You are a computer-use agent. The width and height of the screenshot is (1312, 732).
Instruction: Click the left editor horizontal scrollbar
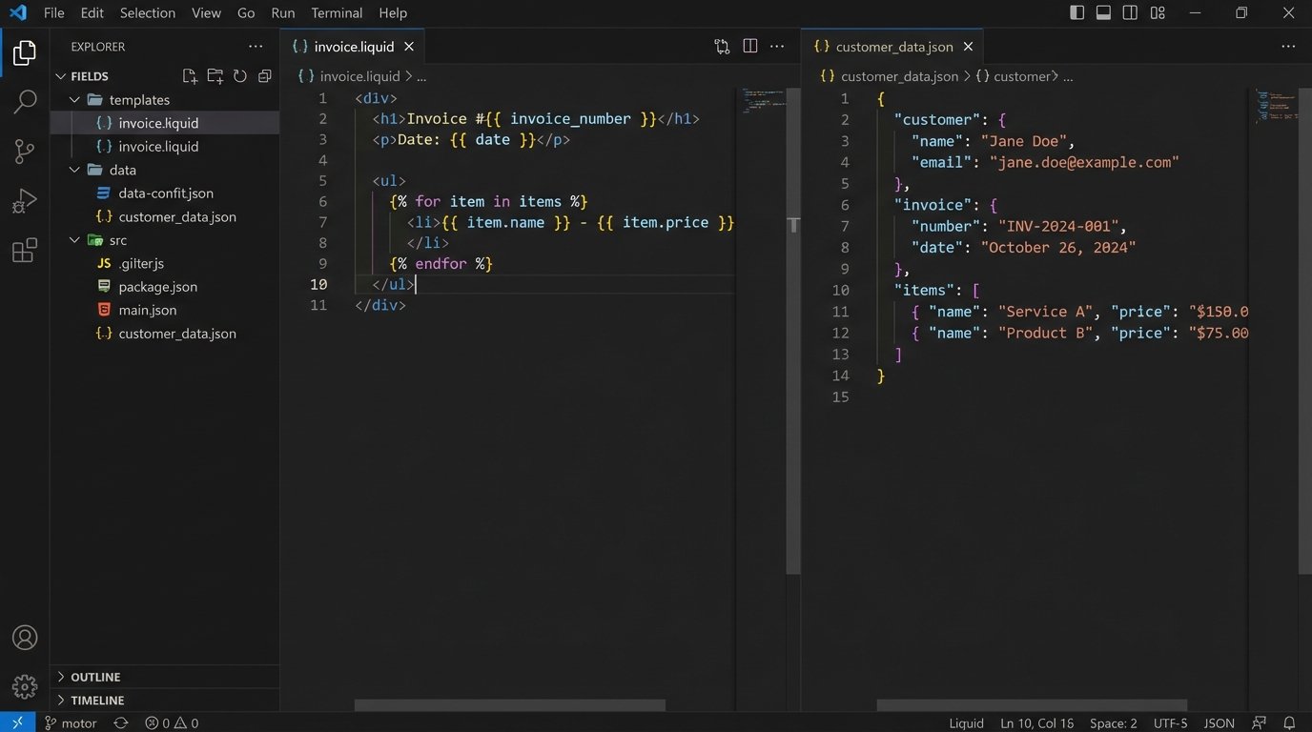pos(509,705)
